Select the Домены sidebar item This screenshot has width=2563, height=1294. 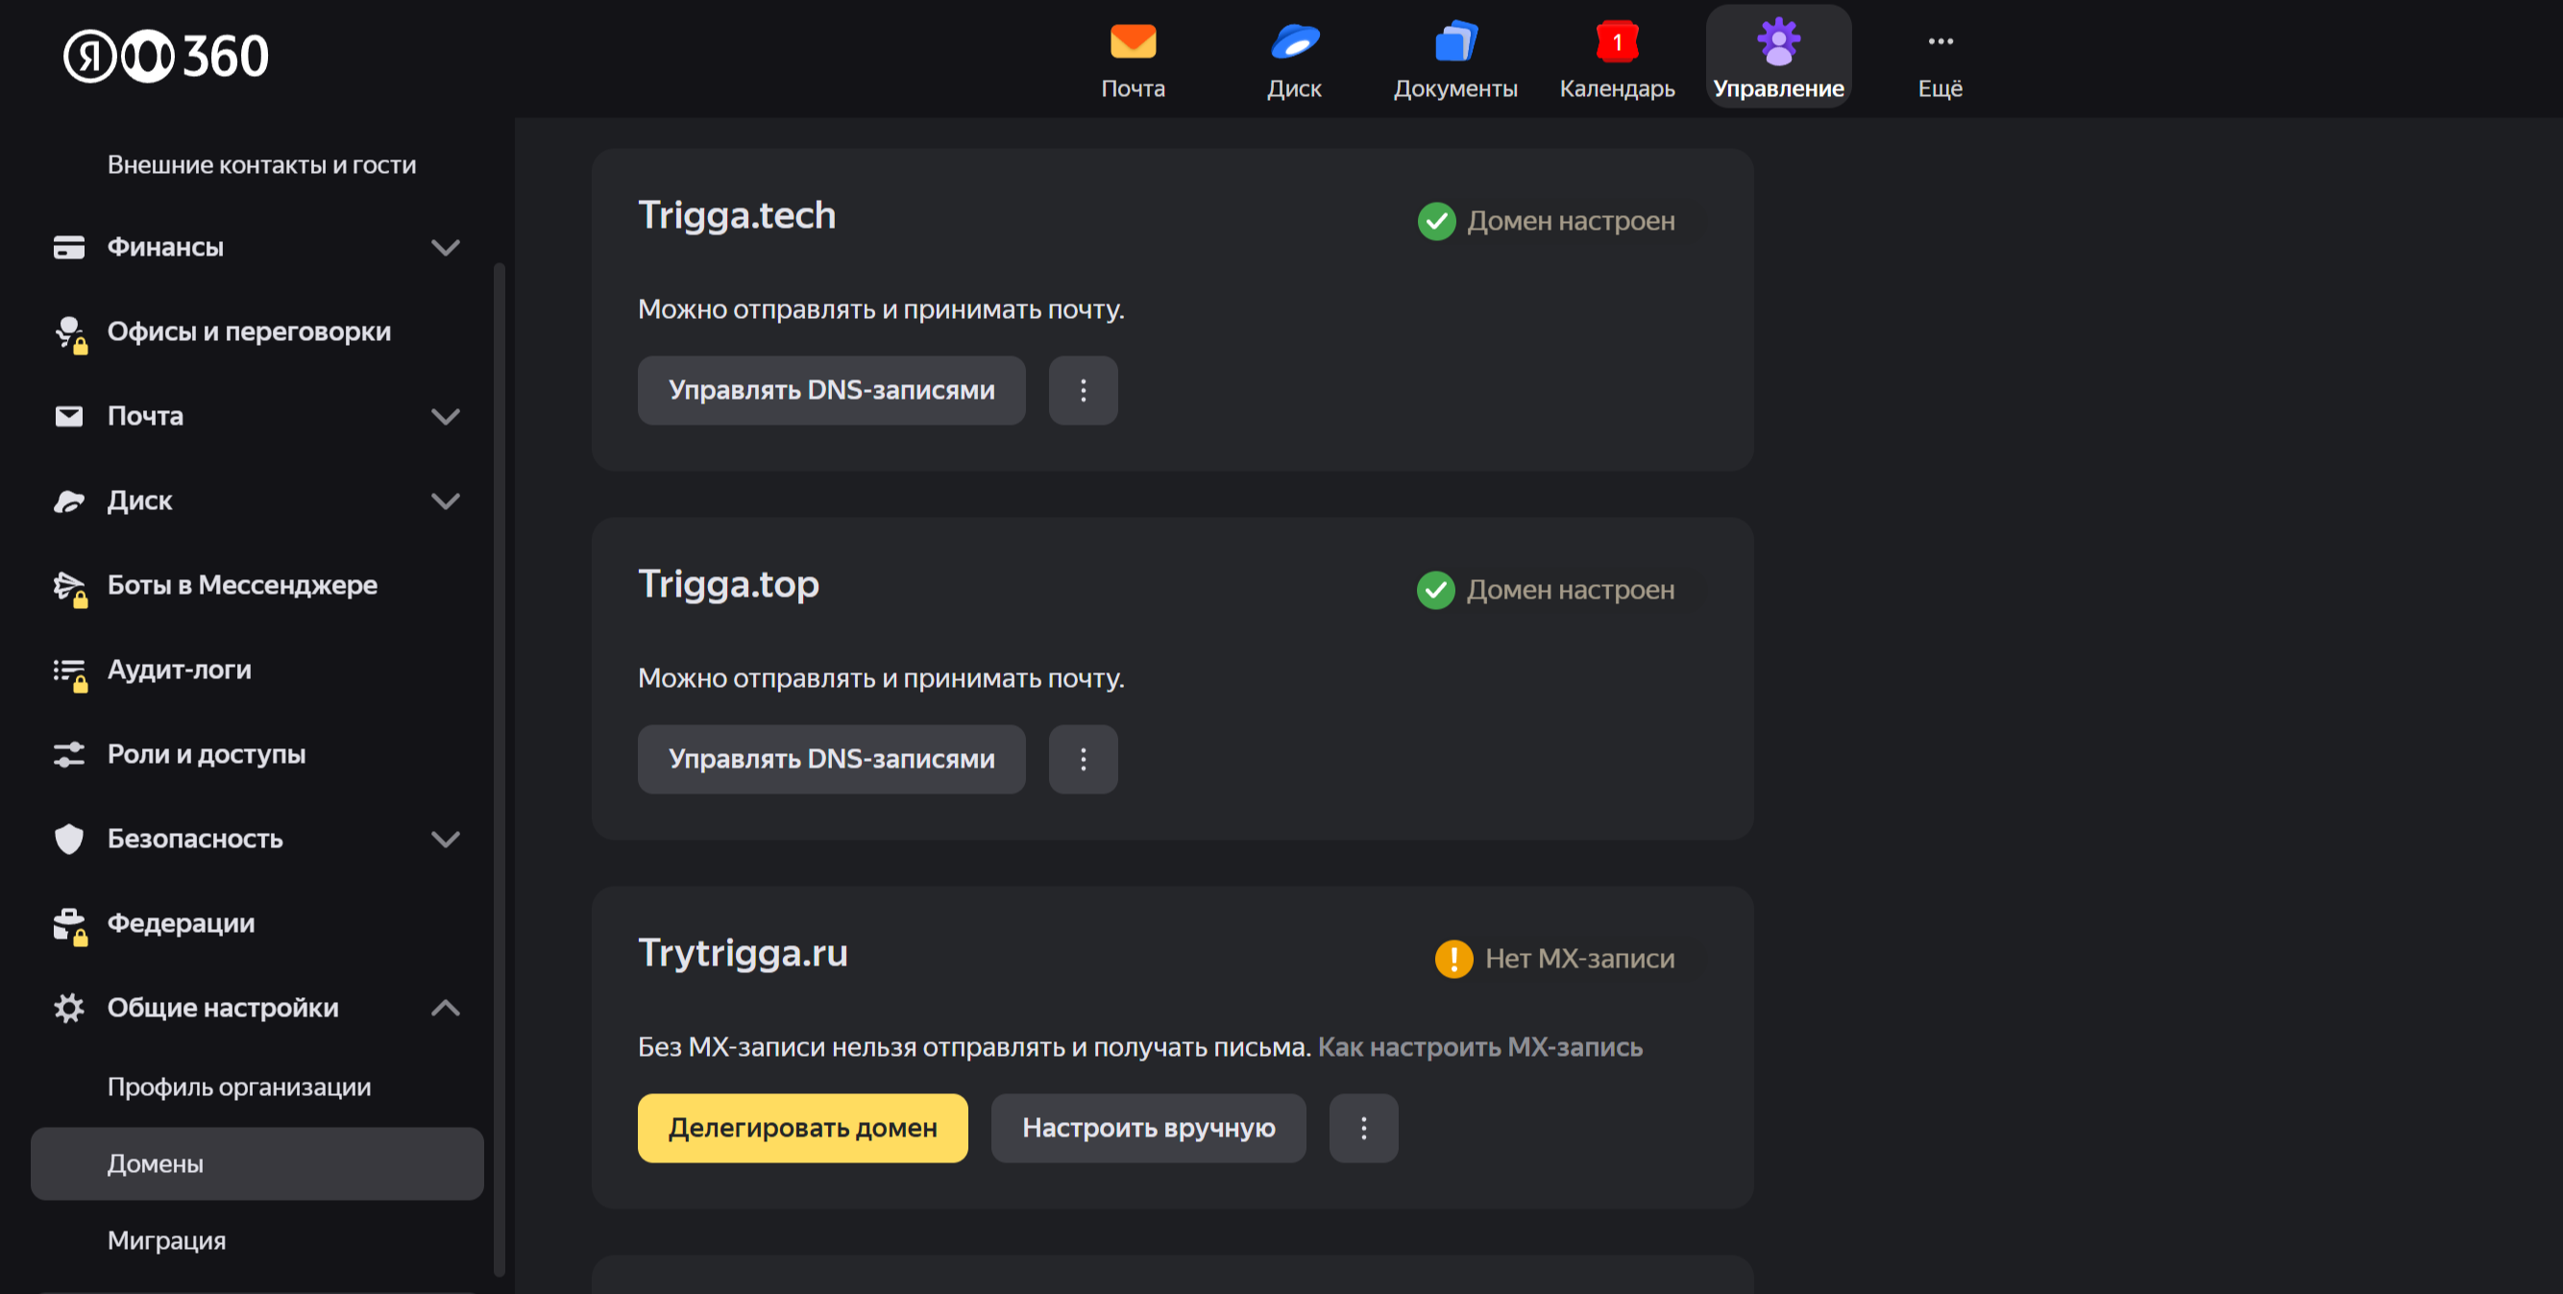(x=256, y=1162)
